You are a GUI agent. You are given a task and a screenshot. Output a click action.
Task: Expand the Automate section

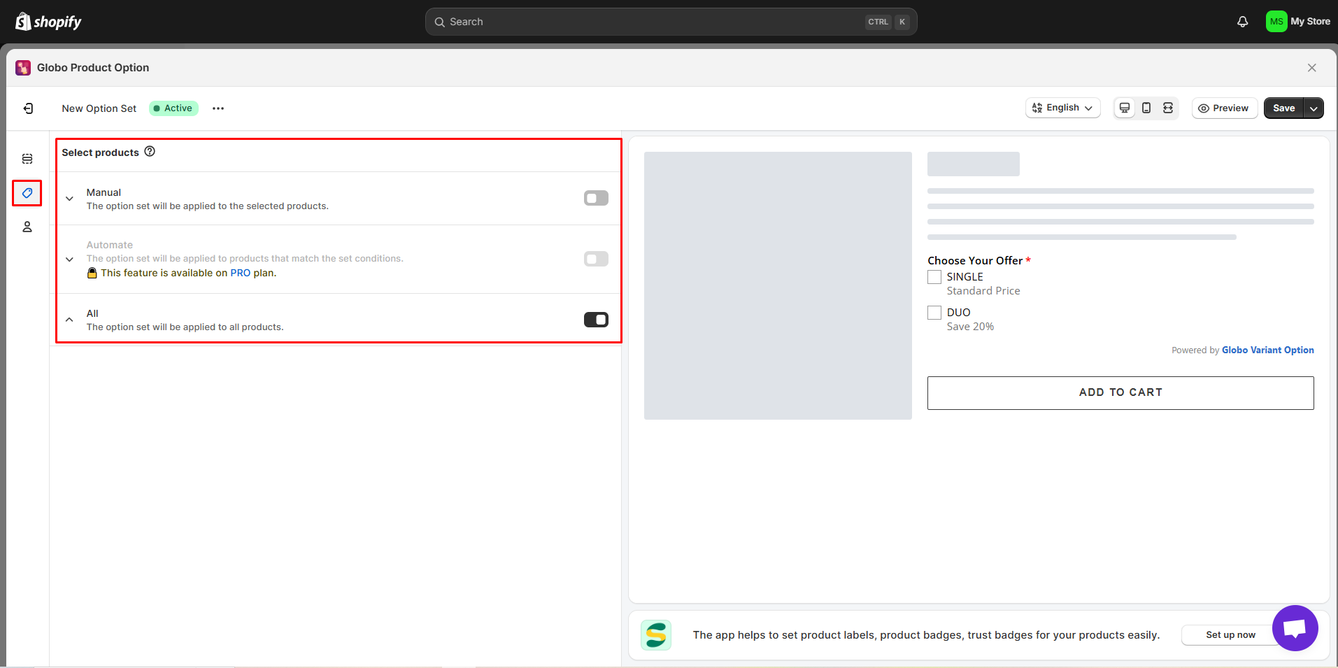click(x=69, y=259)
